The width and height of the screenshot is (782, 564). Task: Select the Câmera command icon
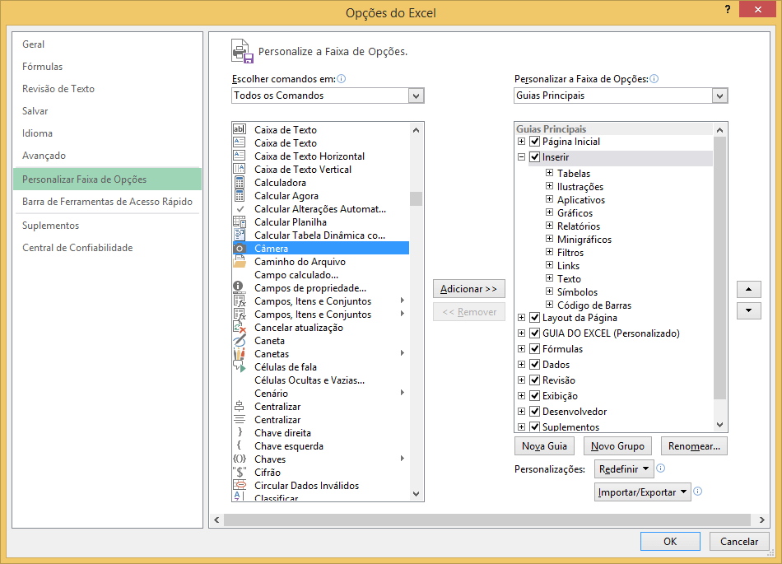tap(240, 249)
